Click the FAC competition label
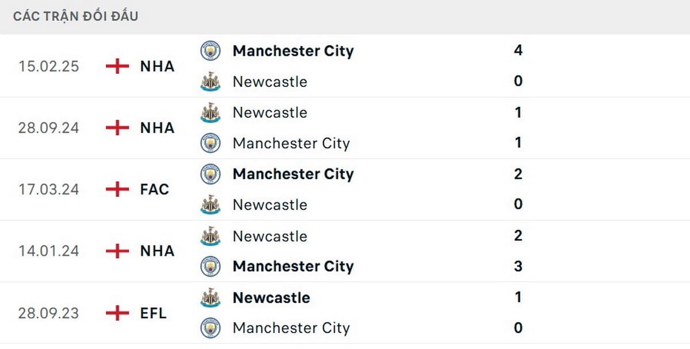The width and height of the screenshot is (690, 349). coord(154,189)
